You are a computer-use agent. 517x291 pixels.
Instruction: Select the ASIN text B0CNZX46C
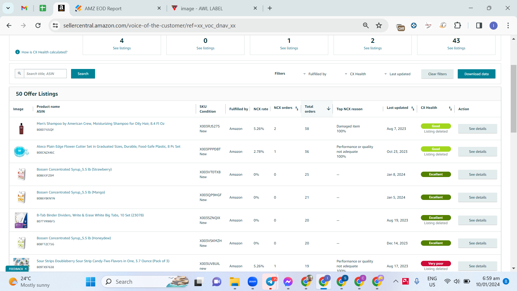click(46, 153)
